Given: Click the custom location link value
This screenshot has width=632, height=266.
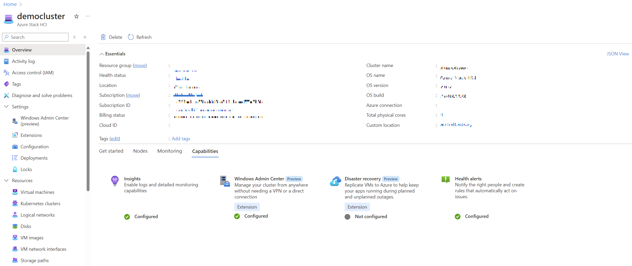Looking at the screenshot, I should [x=456, y=125].
